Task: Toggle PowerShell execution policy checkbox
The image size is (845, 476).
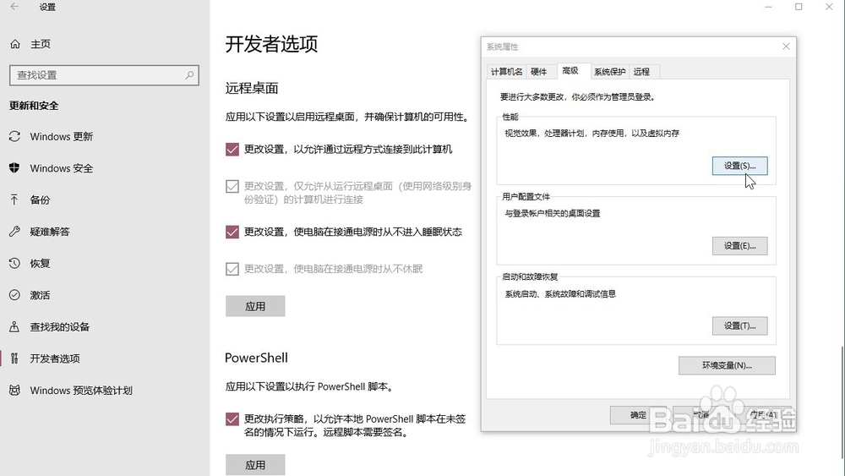Action: (232, 419)
